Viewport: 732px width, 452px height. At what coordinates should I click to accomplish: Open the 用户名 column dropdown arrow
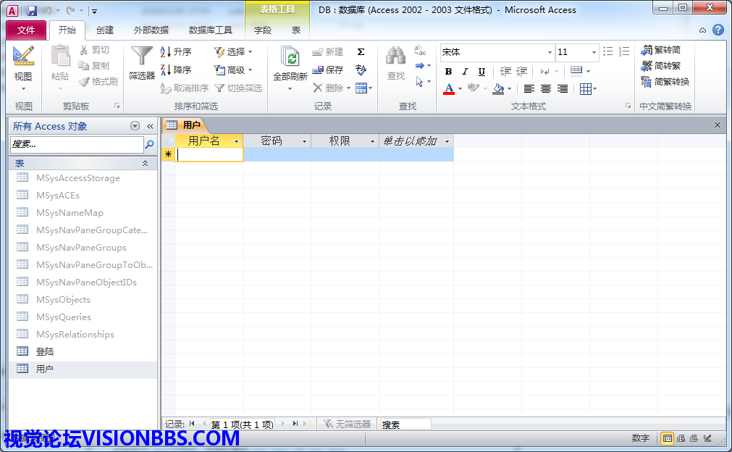click(236, 141)
